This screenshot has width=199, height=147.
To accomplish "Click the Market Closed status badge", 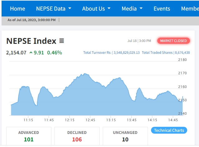I will (173, 41).
